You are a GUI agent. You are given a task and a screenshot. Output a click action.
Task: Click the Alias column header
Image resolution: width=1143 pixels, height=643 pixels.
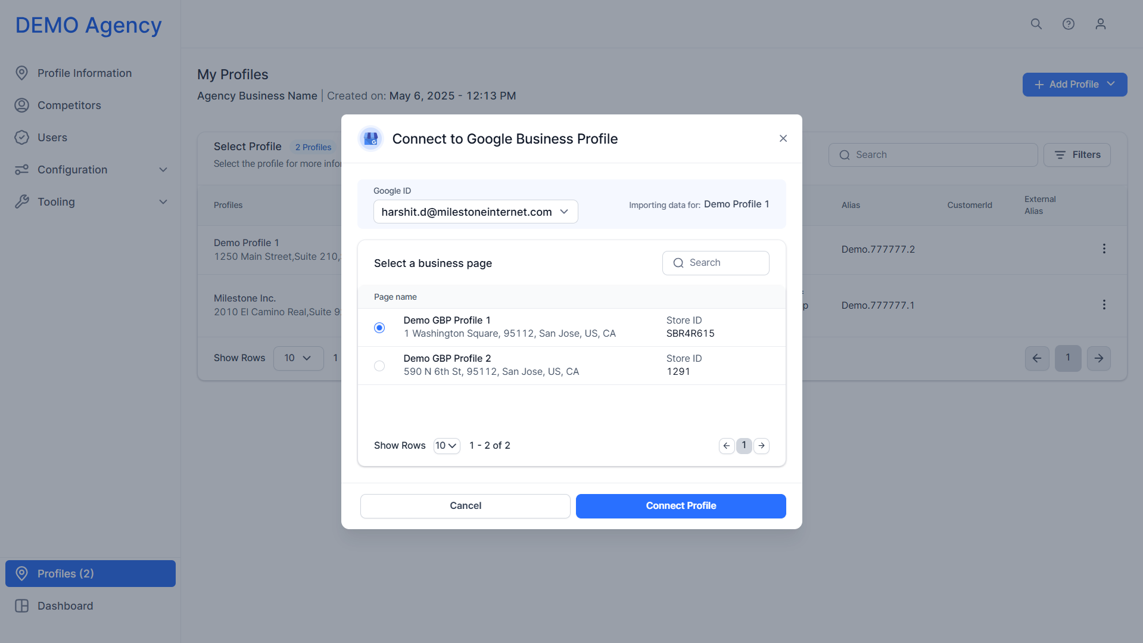coord(851,205)
